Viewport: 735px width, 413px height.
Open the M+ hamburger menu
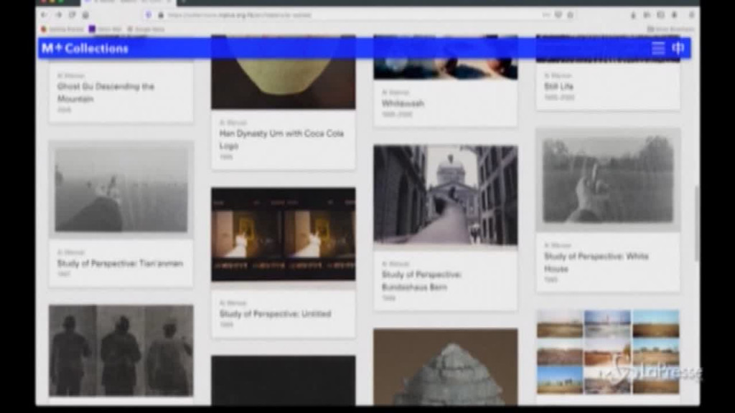(x=657, y=48)
